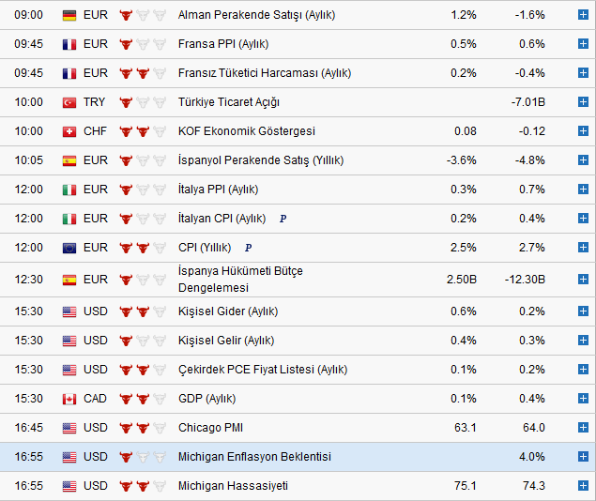Viewport: 596px width, 501px height.
Task: Click the Swiss flag beside CHF
Action: 69,131
